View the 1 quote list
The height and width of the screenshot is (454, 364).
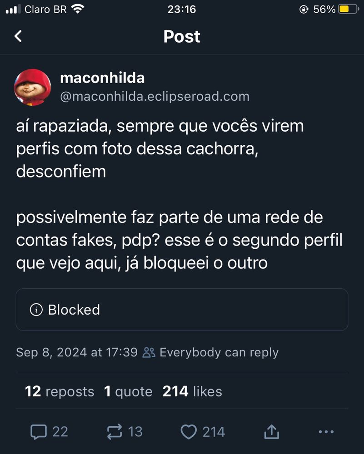pos(128,391)
